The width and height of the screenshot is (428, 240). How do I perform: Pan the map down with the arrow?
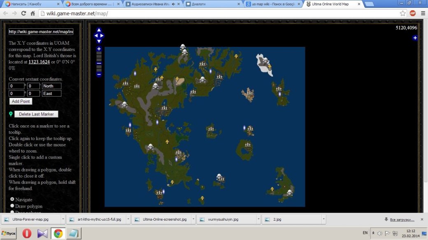pos(99,41)
